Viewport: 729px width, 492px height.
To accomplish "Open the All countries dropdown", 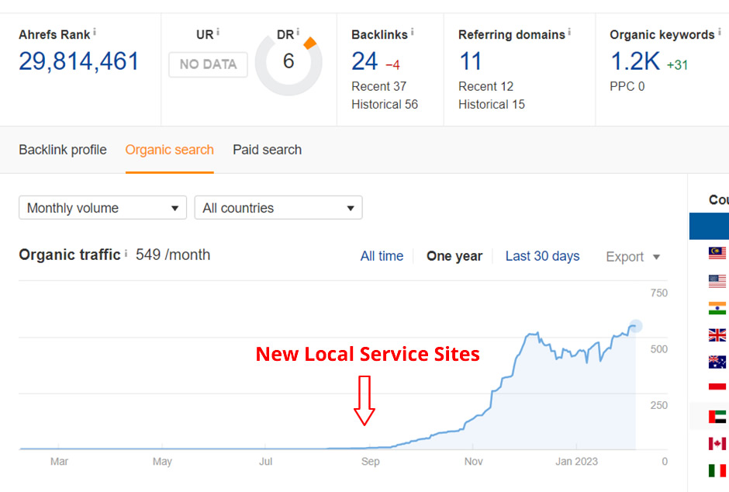I will pos(278,207).
